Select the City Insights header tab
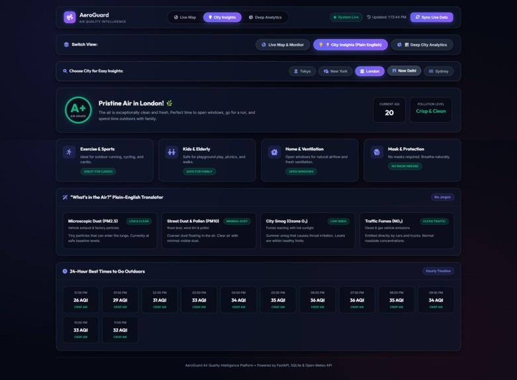 click(x=222, y=17)
